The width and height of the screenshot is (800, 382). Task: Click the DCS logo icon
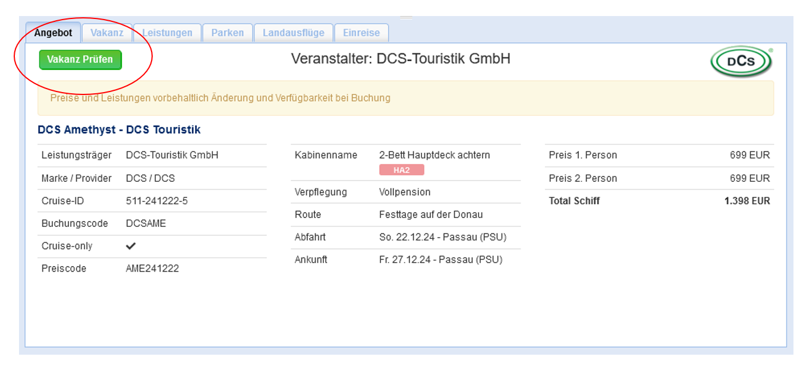tap(741, 62)
